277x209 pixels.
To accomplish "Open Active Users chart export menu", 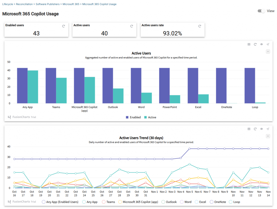I will point(268,52).
